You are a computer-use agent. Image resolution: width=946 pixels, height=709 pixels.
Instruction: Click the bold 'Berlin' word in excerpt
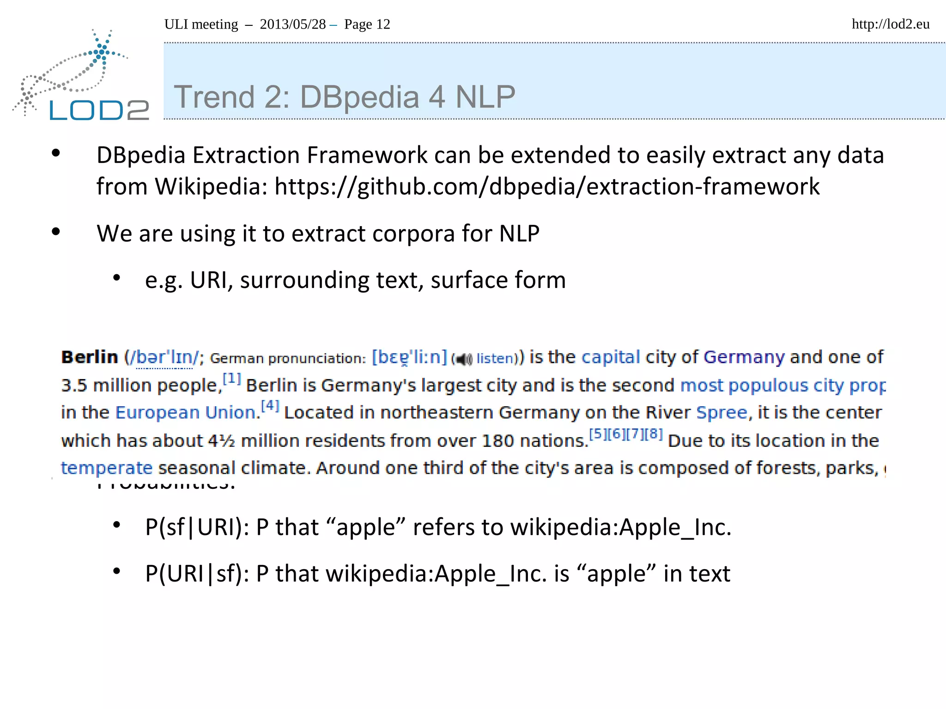tap(90, 357)
